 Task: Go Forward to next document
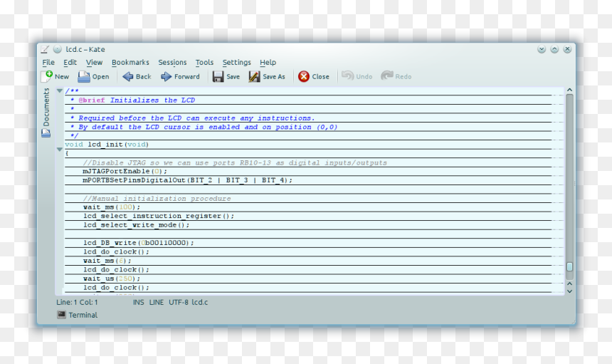click(x=180, y=76)
